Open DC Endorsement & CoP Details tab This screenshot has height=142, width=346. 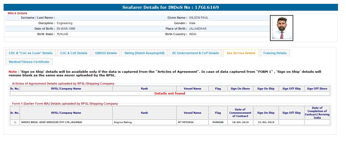click(x=195, y=53)
